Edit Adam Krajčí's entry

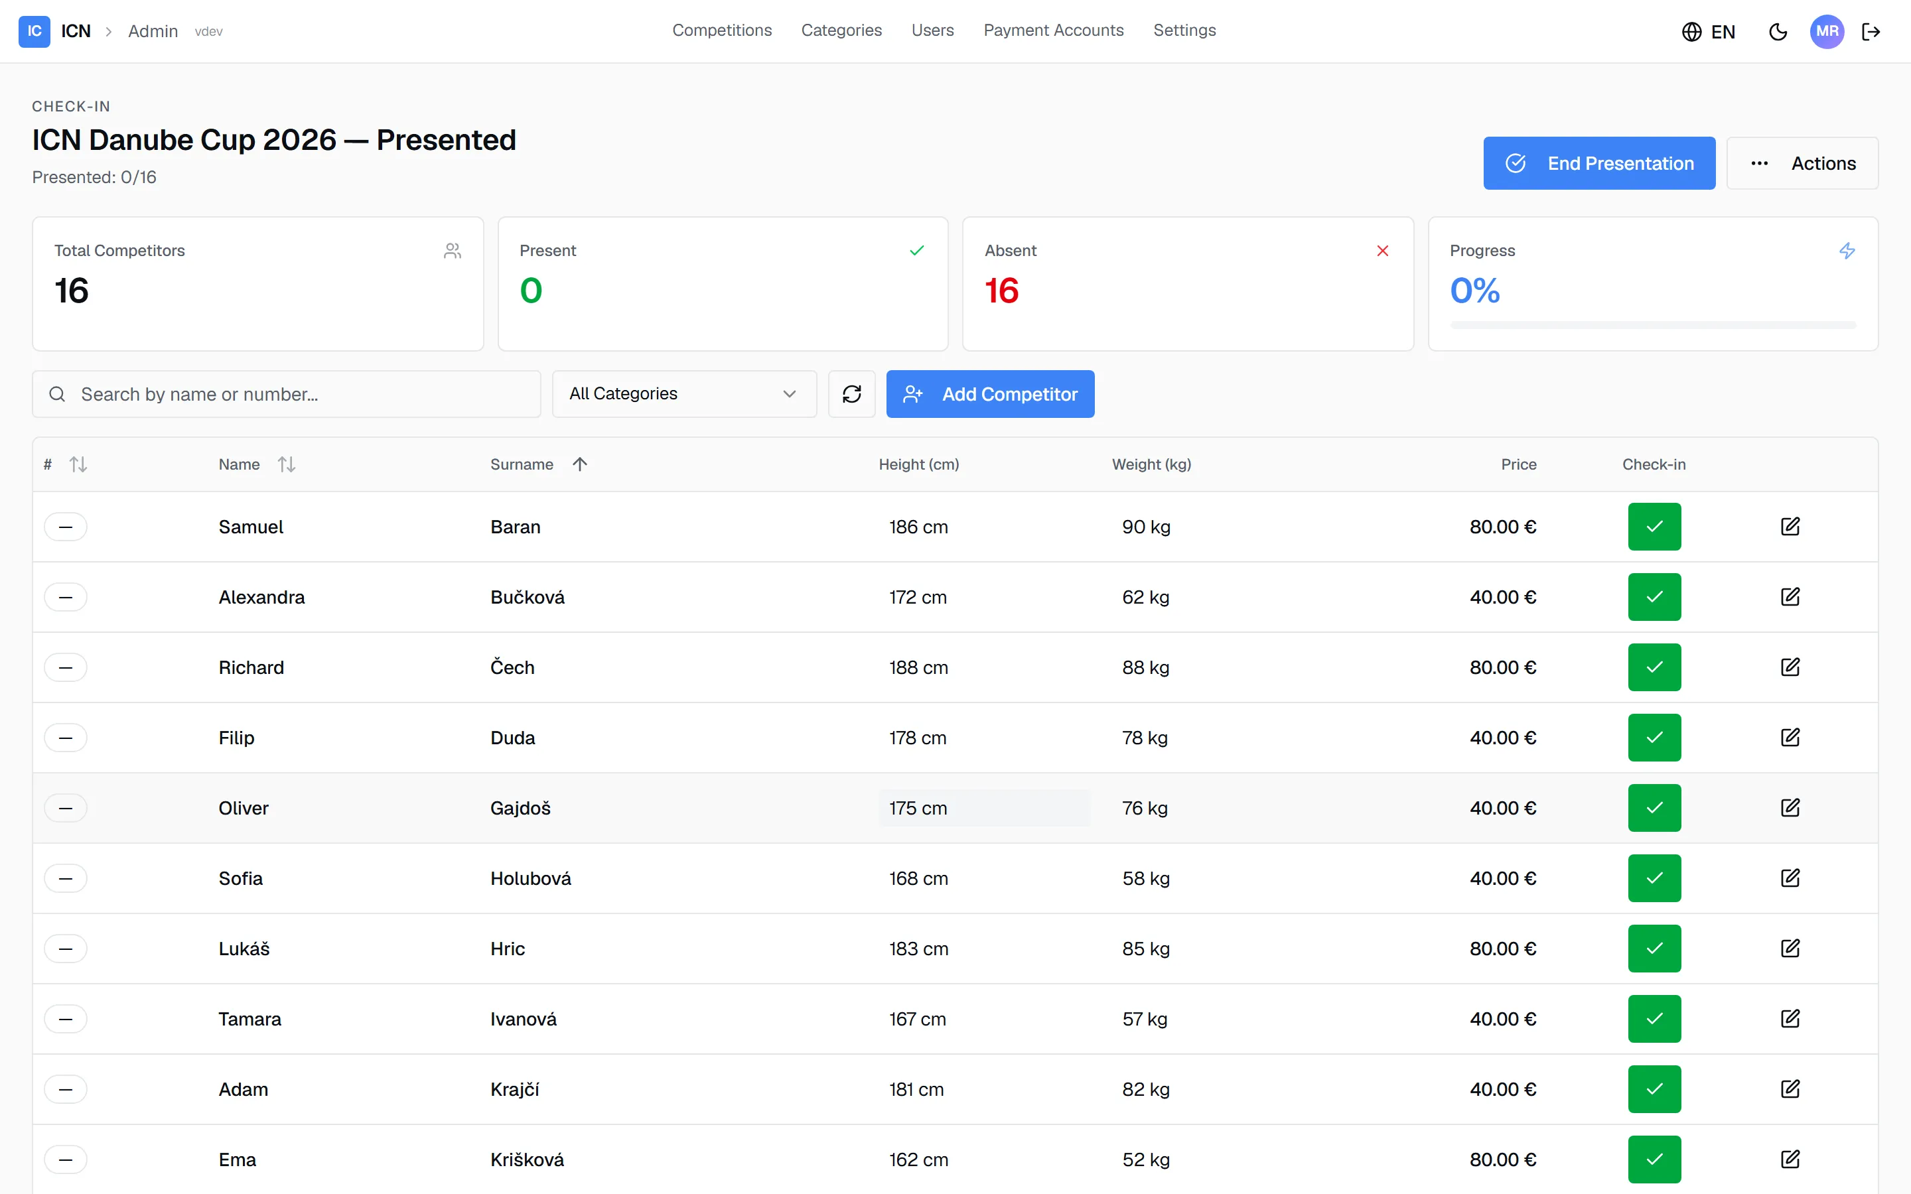point(1790,1089)
